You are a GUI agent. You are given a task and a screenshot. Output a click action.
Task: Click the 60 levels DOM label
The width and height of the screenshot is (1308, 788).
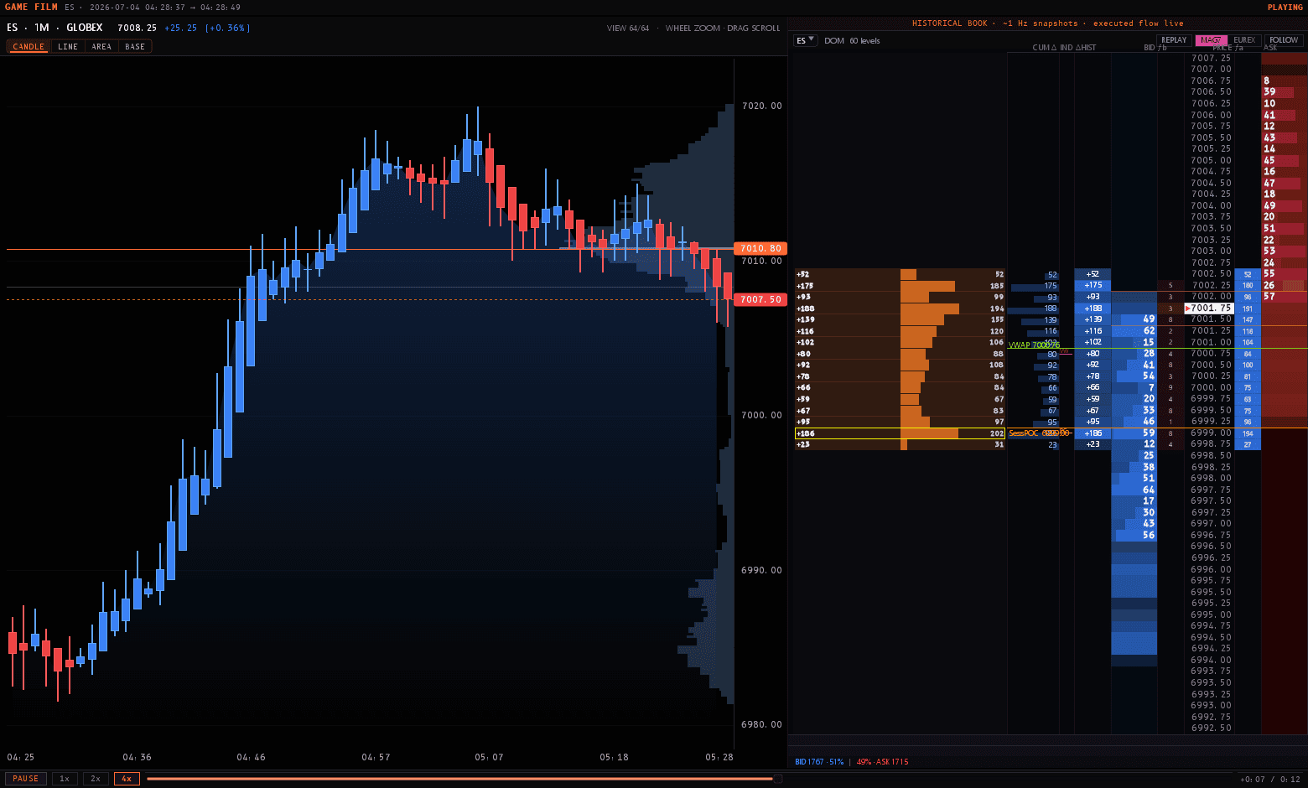click(x=864, y=40)
